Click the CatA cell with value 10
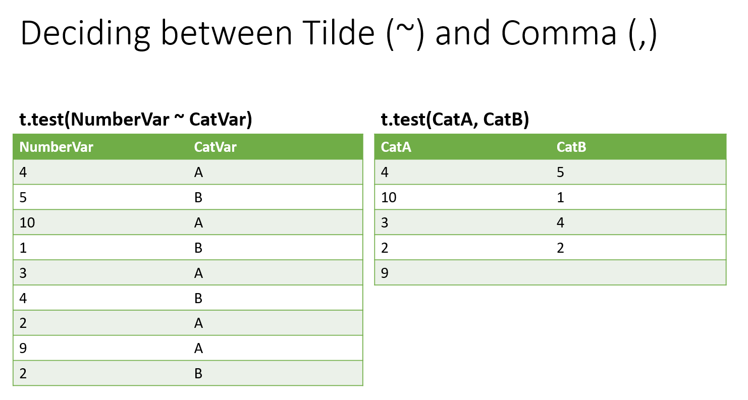Image resolution: width=748 pixels, height=400 pixels. 462,197
